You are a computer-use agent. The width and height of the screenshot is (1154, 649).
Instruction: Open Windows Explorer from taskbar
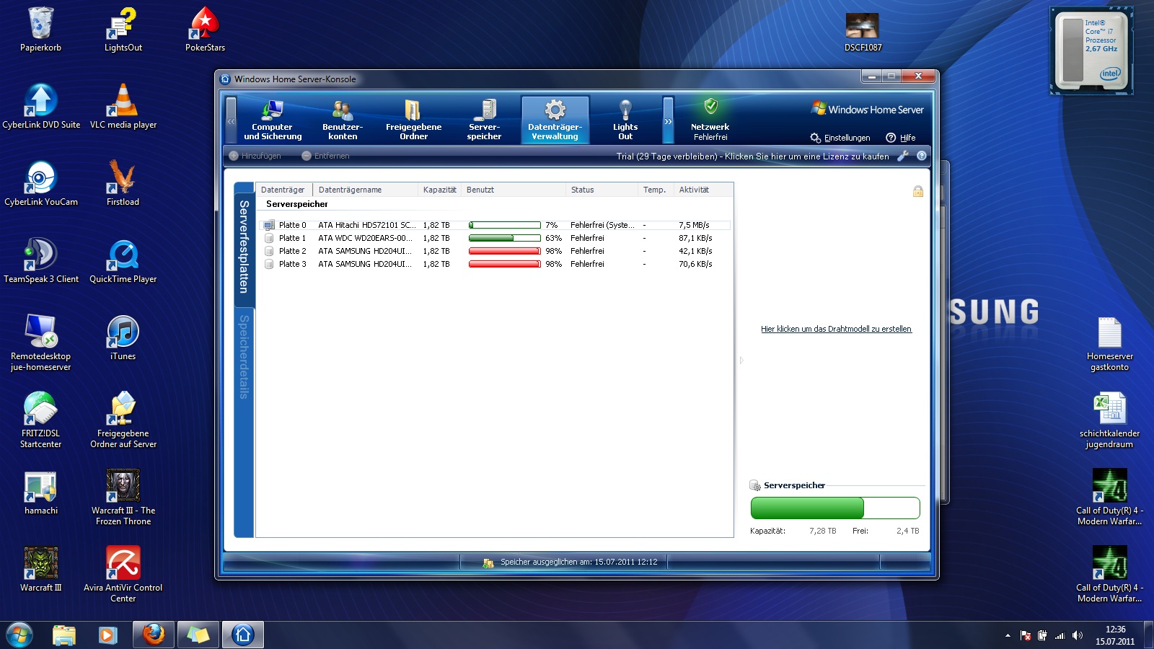[x=64, y=635]
